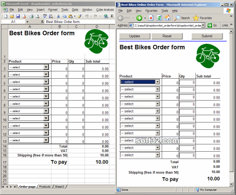Open the Help menu in Internet Explorer
This screenshot has height=195, width=236.
pos(175,11)
